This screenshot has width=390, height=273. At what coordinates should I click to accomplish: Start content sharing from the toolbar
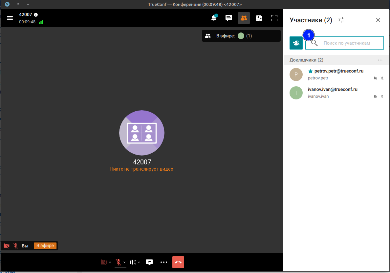click(x=149, y=262)
